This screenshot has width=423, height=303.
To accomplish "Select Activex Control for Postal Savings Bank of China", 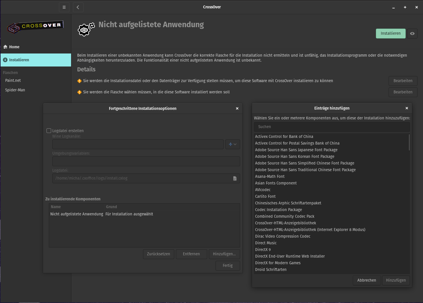I will click(x=331, y=143).
